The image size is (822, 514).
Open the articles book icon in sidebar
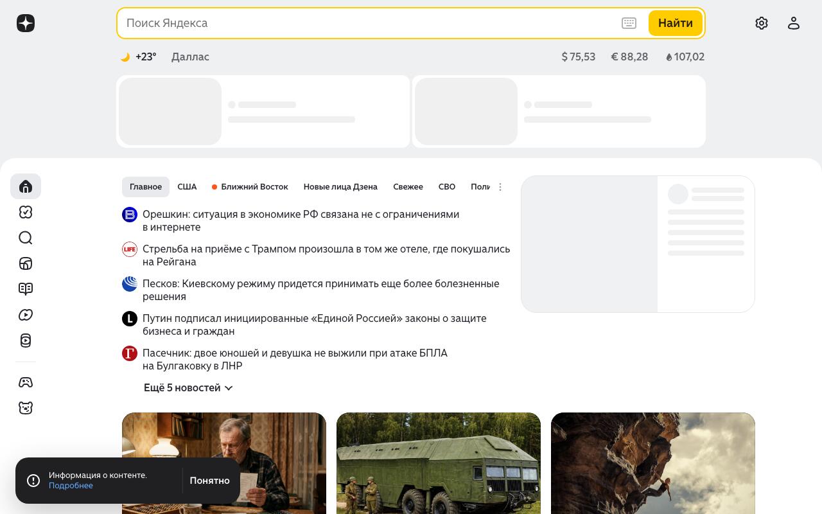[26, 289]
